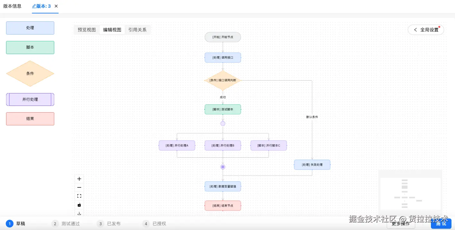Viewport: 455px width, 230px height.
Task: Select the 结束 node shape in left palette
Action: (30, 119)
